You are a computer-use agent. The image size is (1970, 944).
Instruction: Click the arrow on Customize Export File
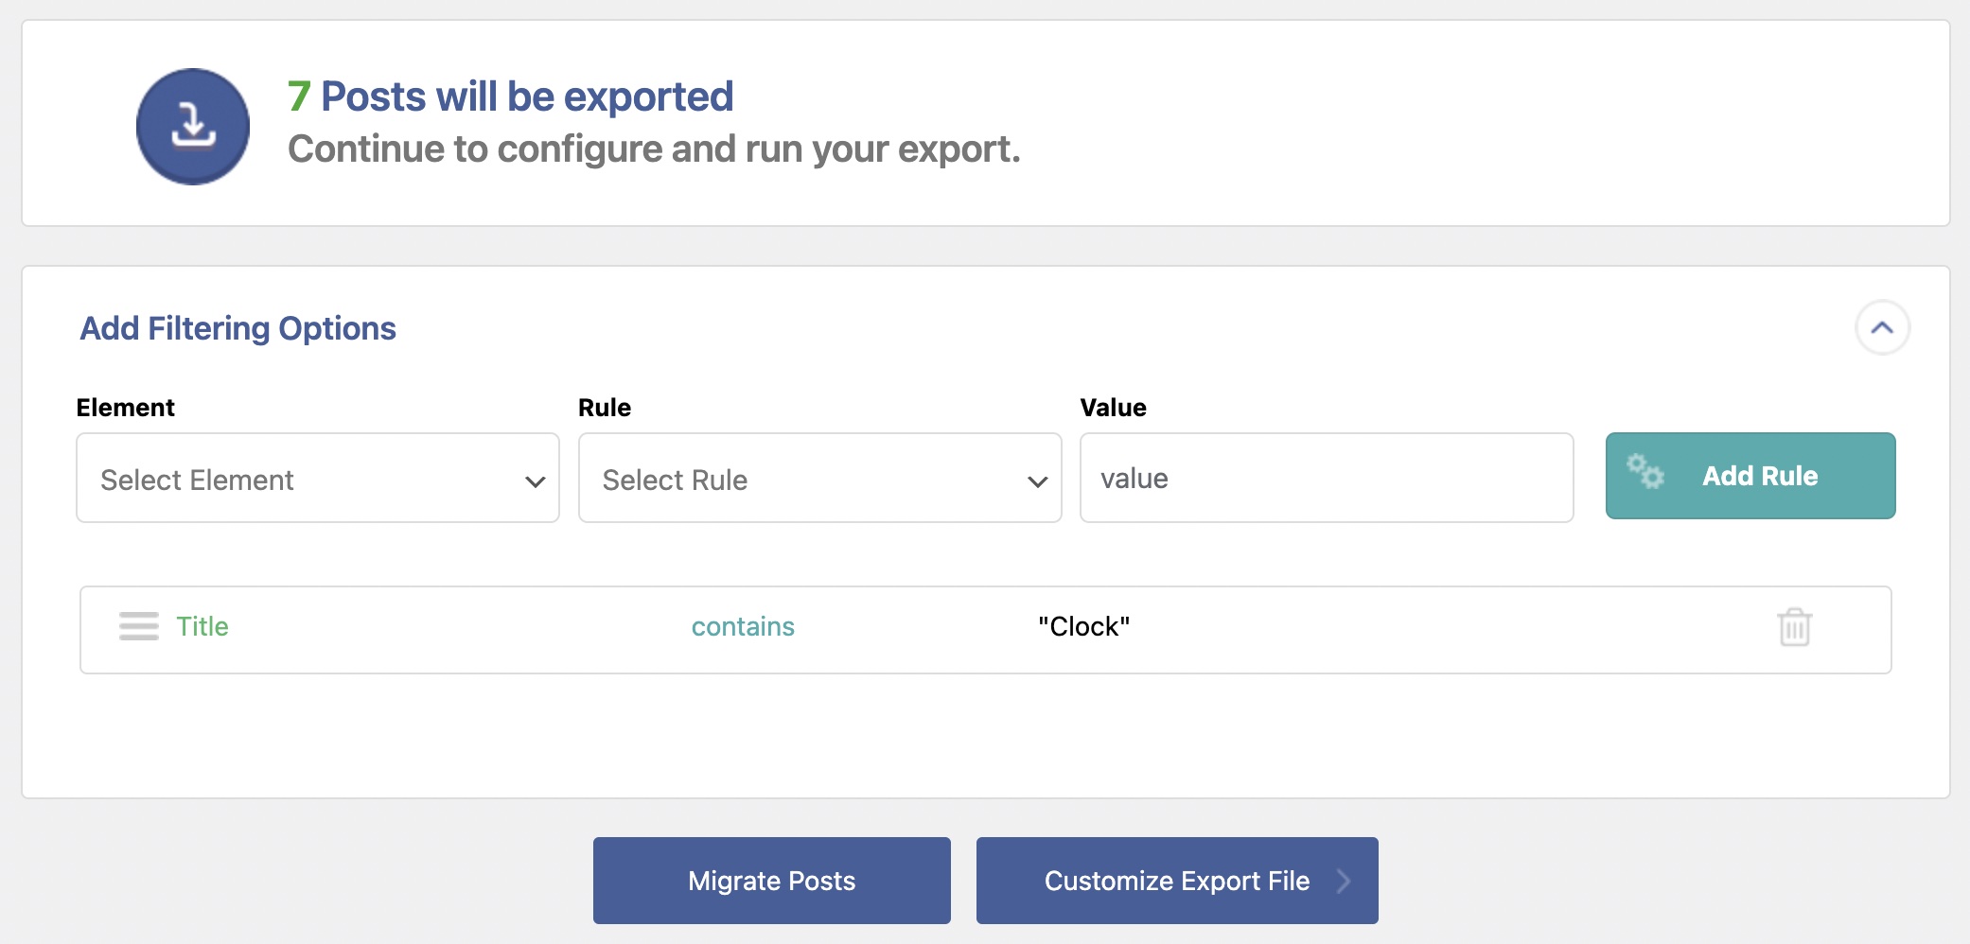pos(1344,881)
